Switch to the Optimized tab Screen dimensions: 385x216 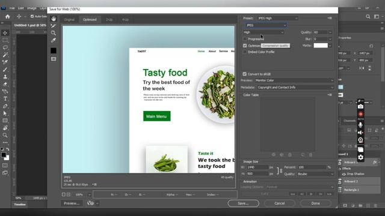pos(90,20)
